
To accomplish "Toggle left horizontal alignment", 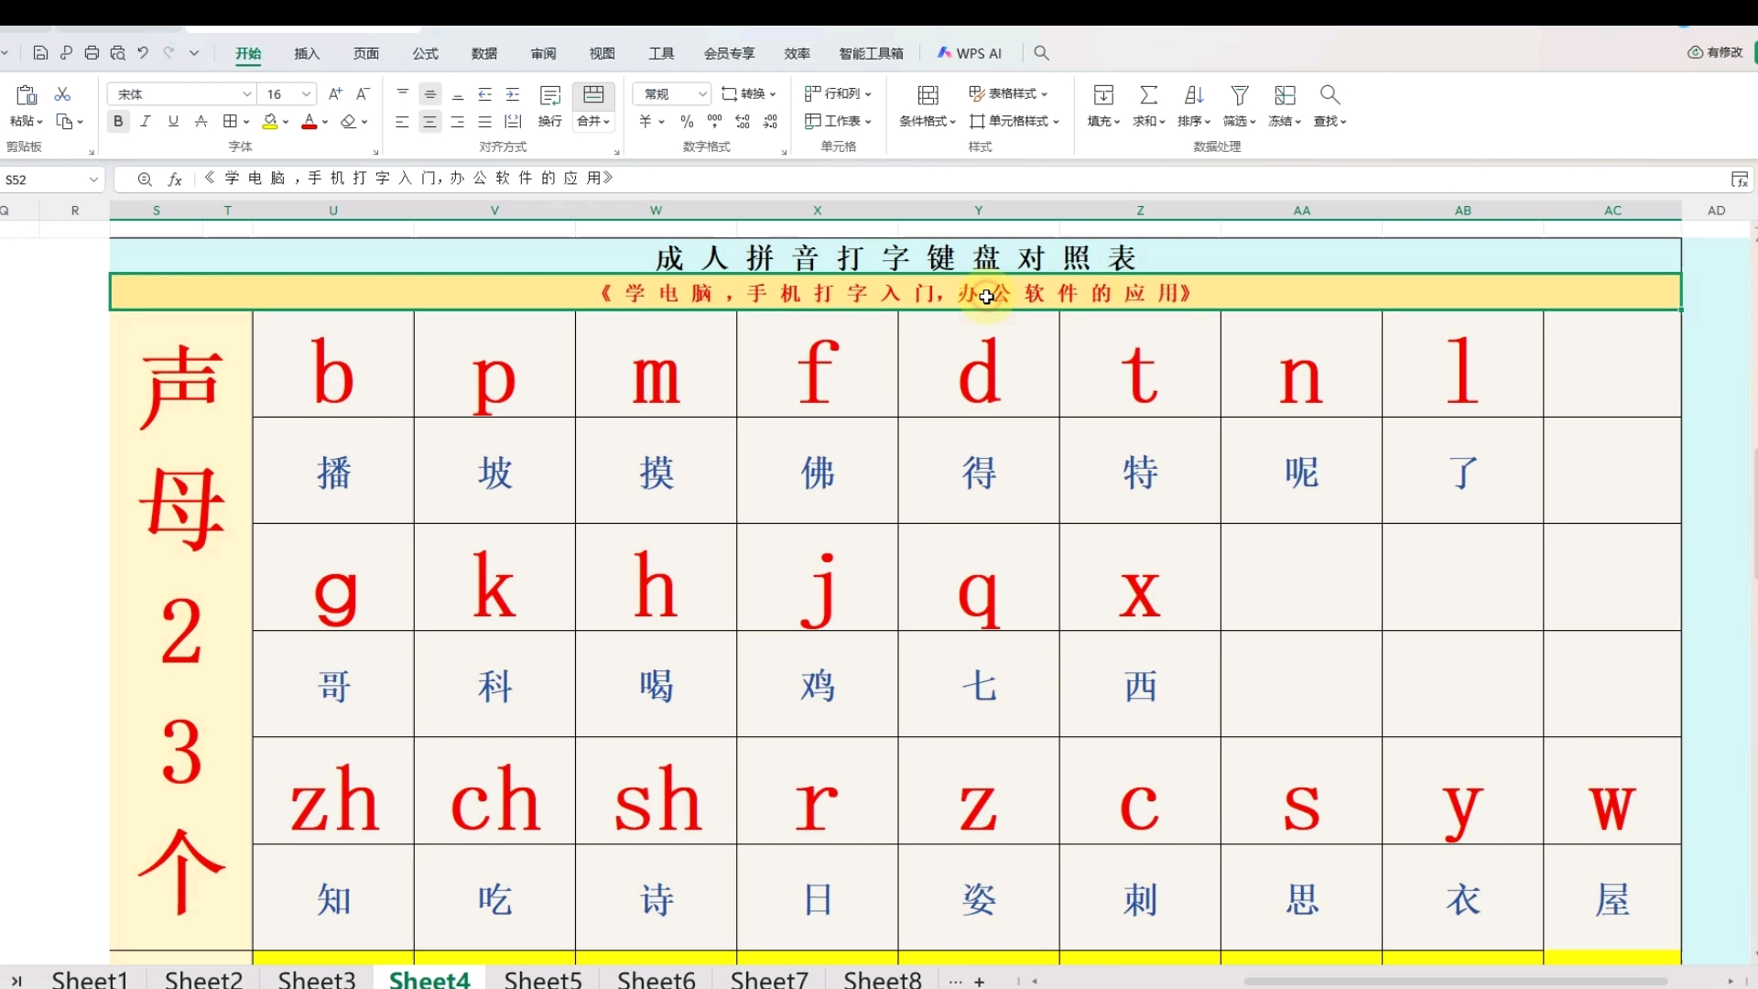I will pyautogui.click(x=402, y=121).
